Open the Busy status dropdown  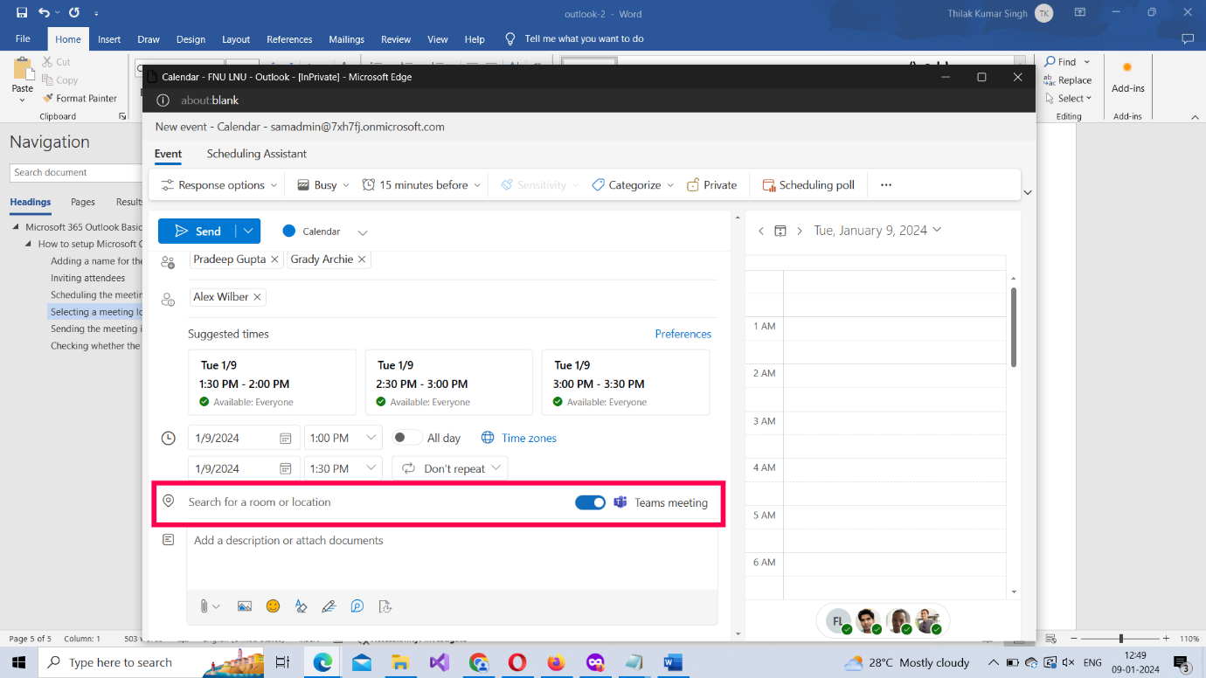(x=322, y=185)
